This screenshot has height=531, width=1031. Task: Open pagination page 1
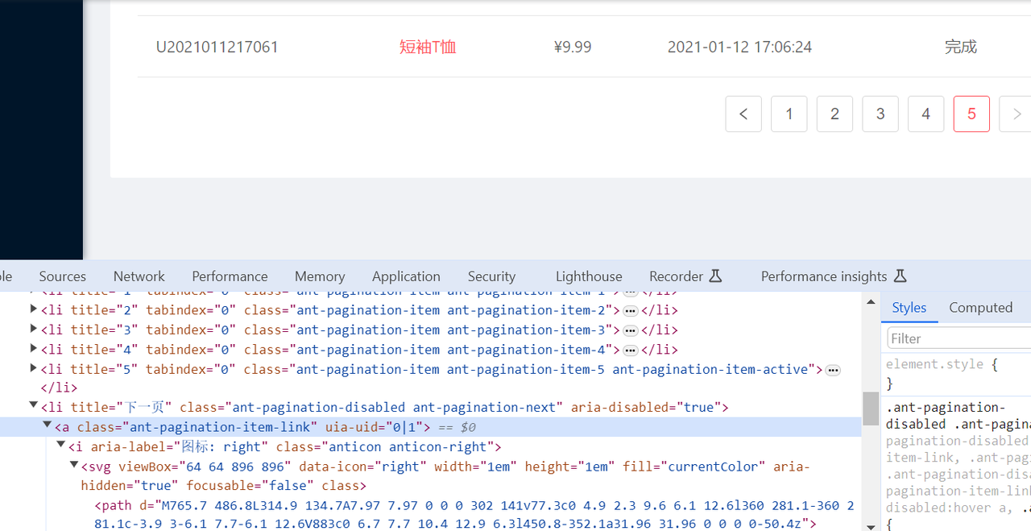tap(789, 114)
